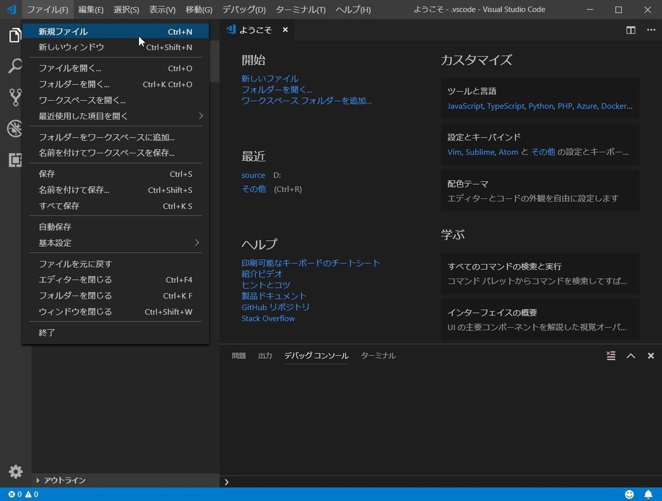Open more editor actions via ellipsis icon
Viewport: 662px width, 501px height.
pos(651,30)
